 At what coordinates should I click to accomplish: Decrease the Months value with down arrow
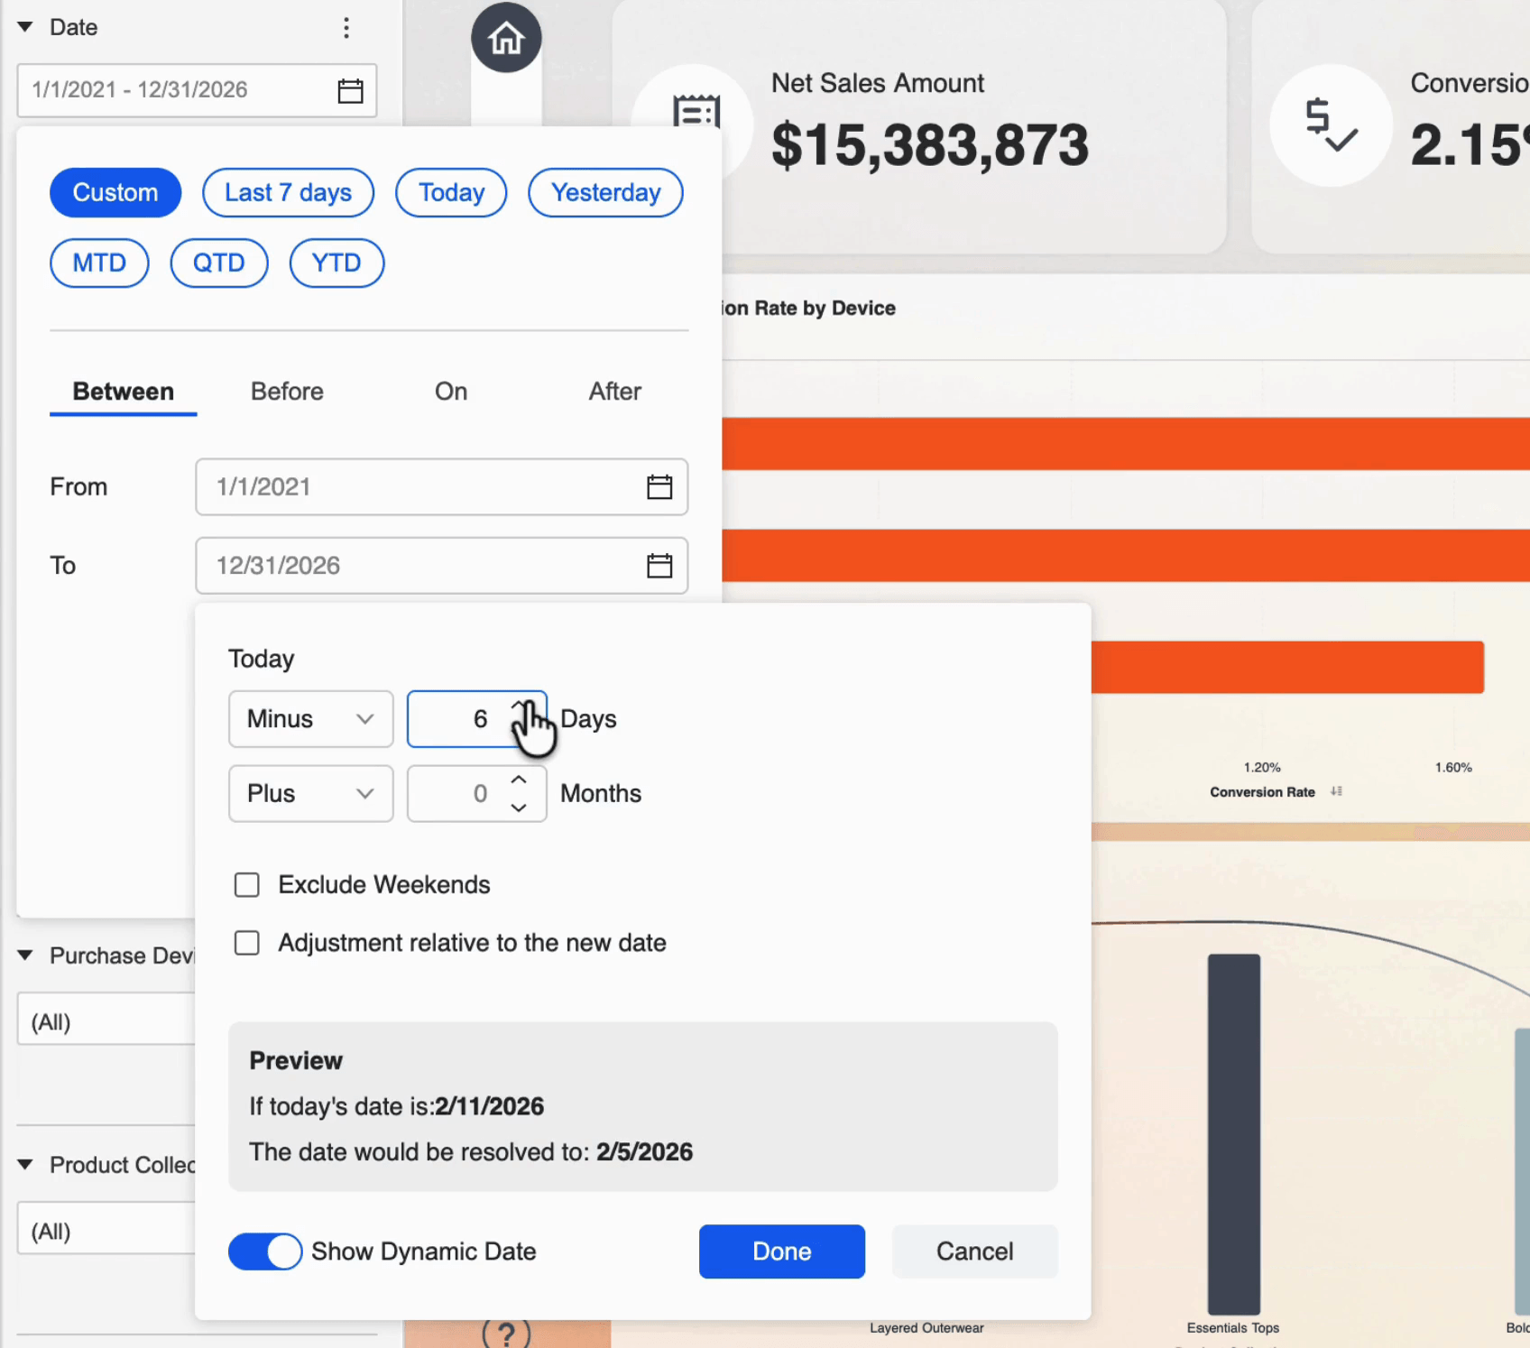coord(519,808)
